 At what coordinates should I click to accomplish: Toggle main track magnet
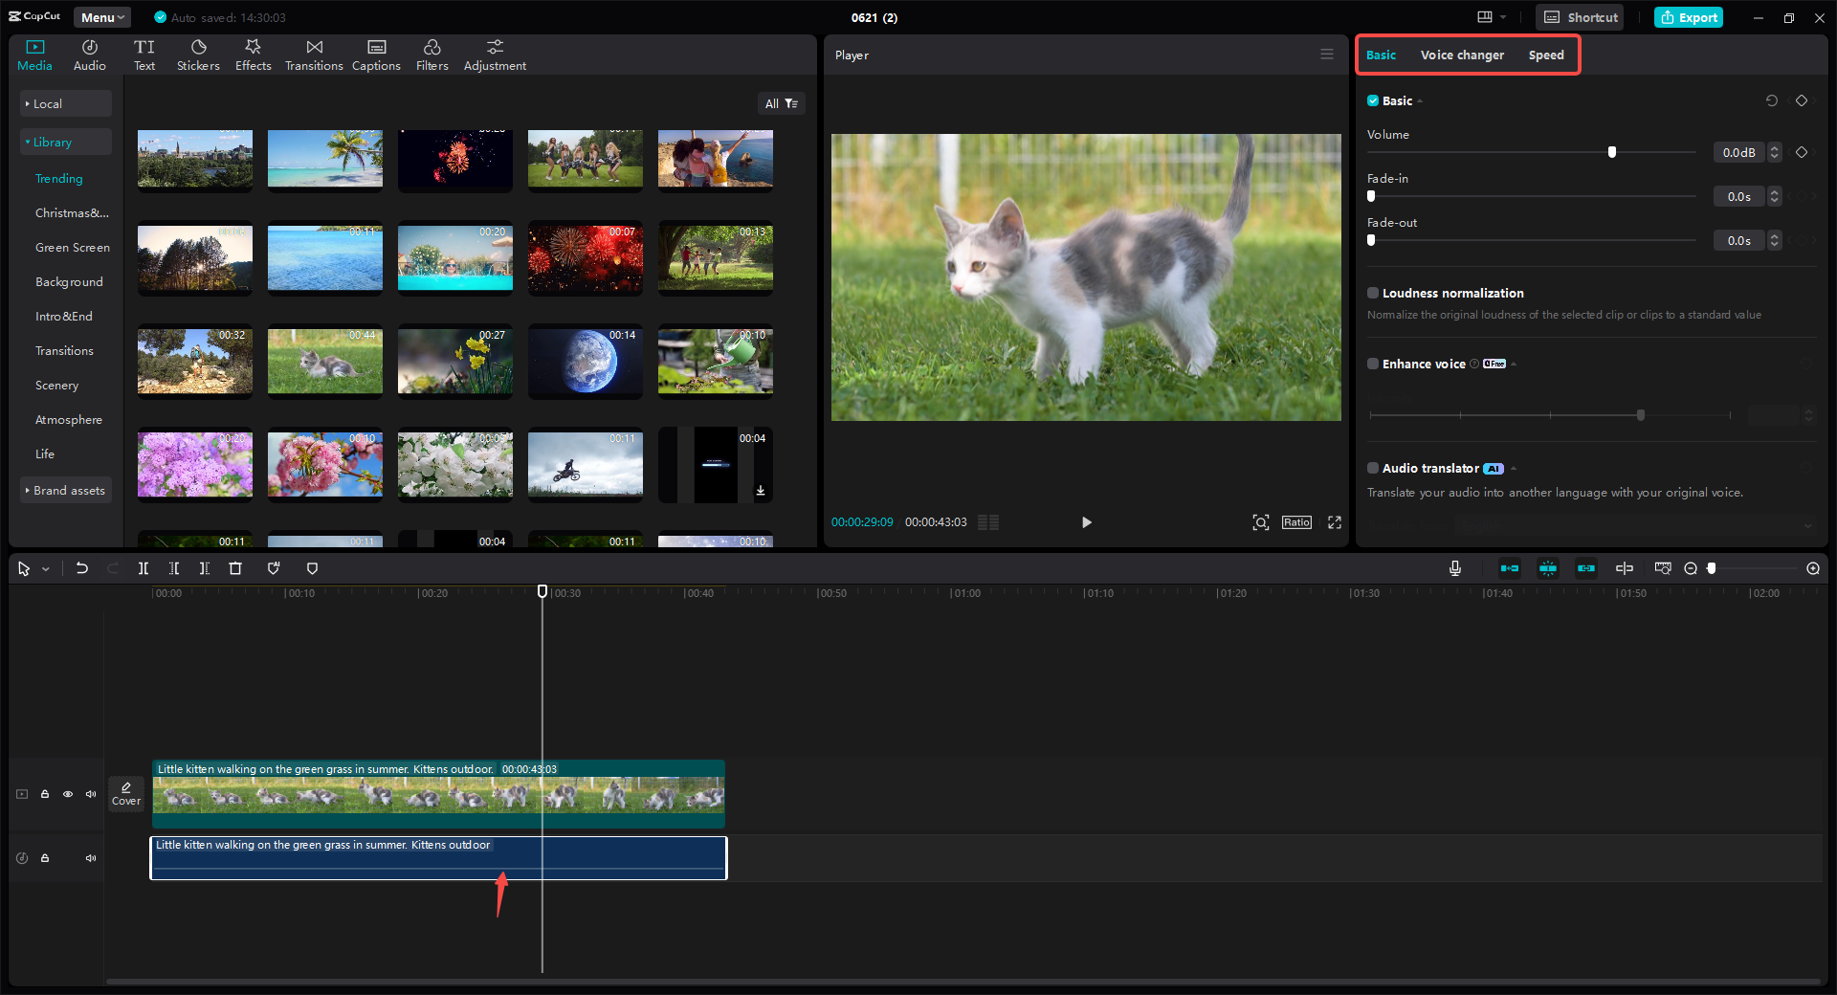click(x=1510, y=568)
